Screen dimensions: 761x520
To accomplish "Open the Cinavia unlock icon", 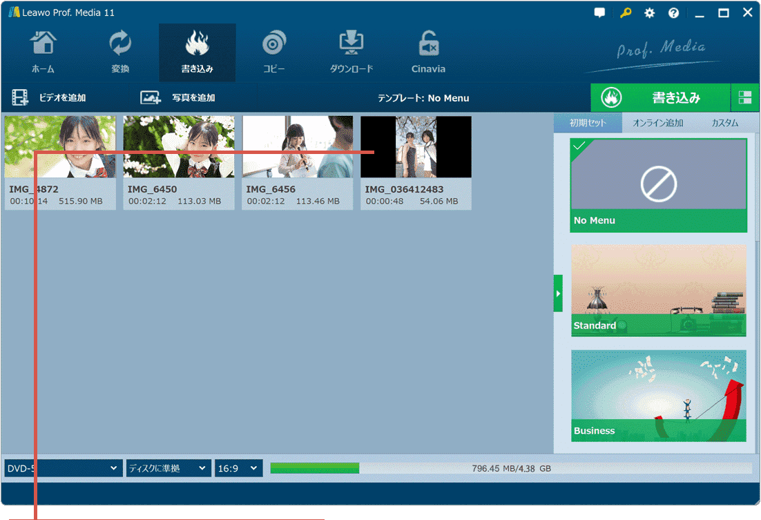I will click(428, 46).
